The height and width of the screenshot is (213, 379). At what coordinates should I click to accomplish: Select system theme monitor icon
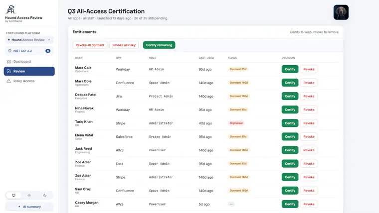click(13, 196)
